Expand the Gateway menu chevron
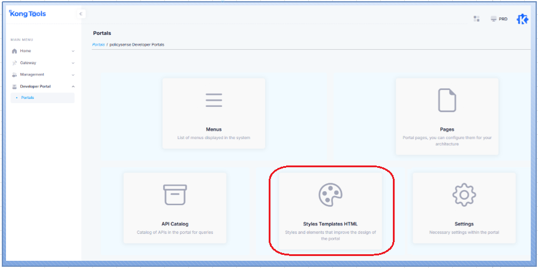The width and height of the screenshot is (538, 268). click(x=73, y=63)
